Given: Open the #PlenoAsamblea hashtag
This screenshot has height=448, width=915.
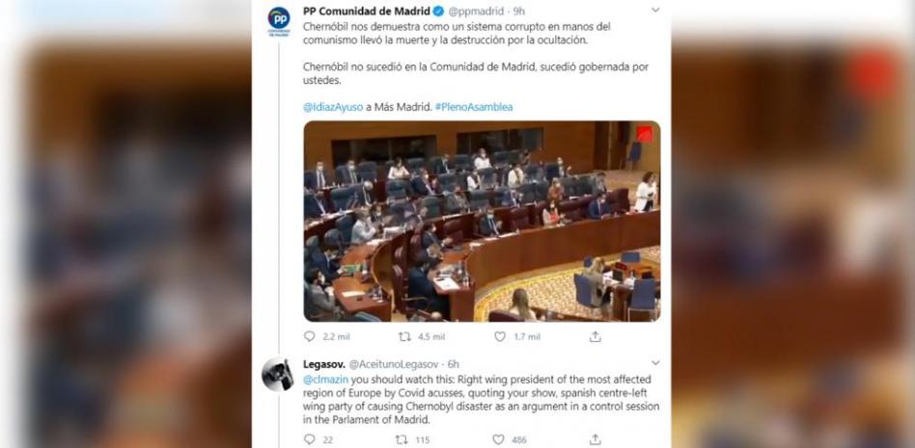Looking at the screenshot, I should tap(474, 107).
